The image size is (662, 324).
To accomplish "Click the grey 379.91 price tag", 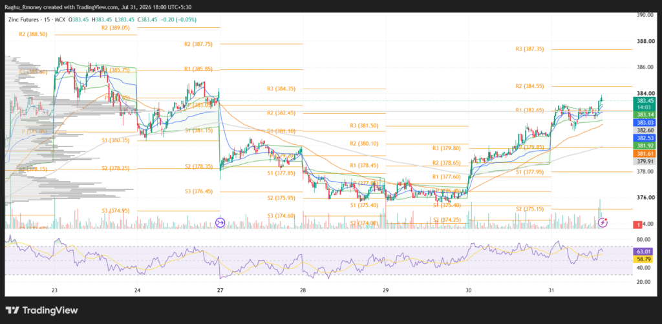I will [646, 162].
